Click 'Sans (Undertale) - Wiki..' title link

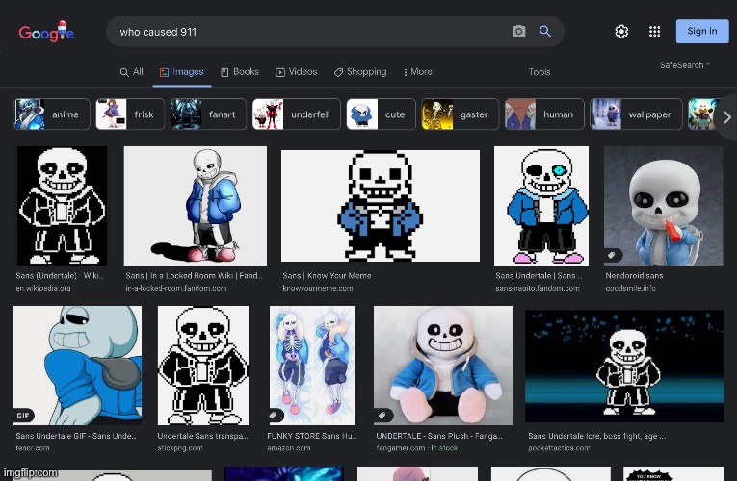click(59, 275)
